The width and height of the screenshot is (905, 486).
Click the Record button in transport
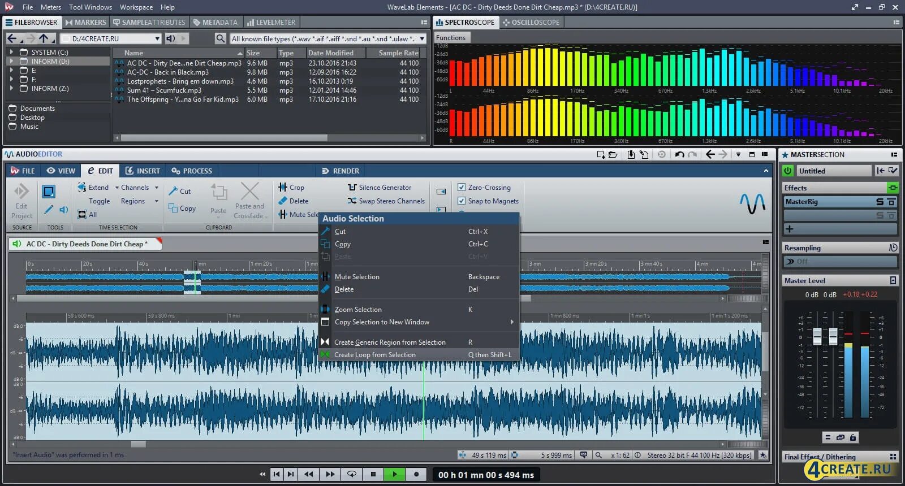416,474
